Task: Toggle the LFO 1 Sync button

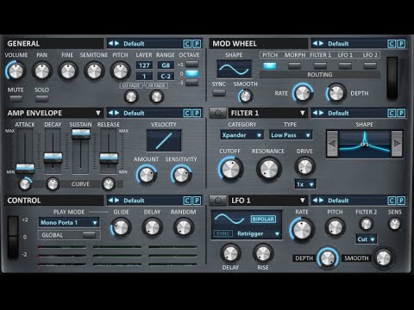Action: tap(223, 233)
